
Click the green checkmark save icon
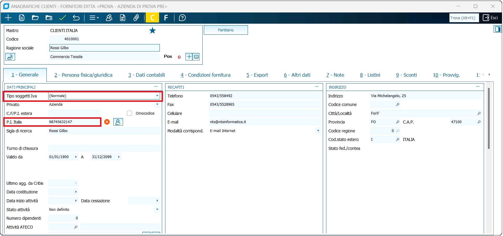click(62, 18)
